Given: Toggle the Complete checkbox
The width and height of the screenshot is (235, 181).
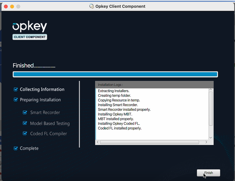Looking at the screenshot, I should (16, 148).
